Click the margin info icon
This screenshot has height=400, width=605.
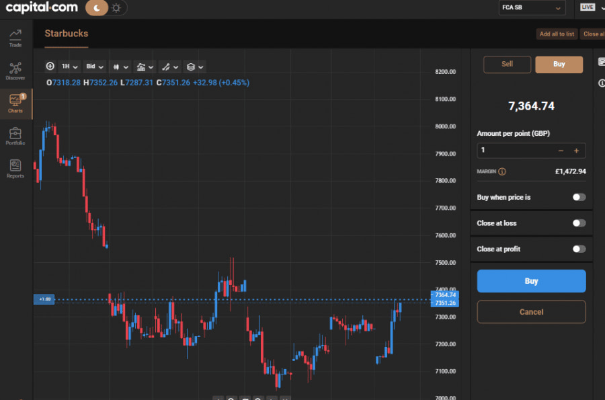tap(502, 171)
